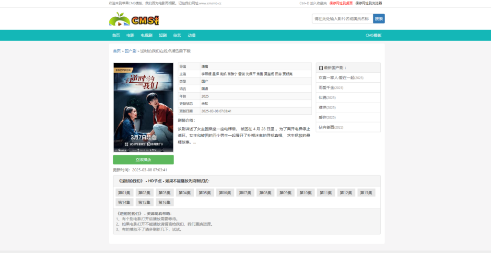
Task: Click the 更新日期 value 2025-03-08 07:03:41
Action: click(x=256, y=111)
